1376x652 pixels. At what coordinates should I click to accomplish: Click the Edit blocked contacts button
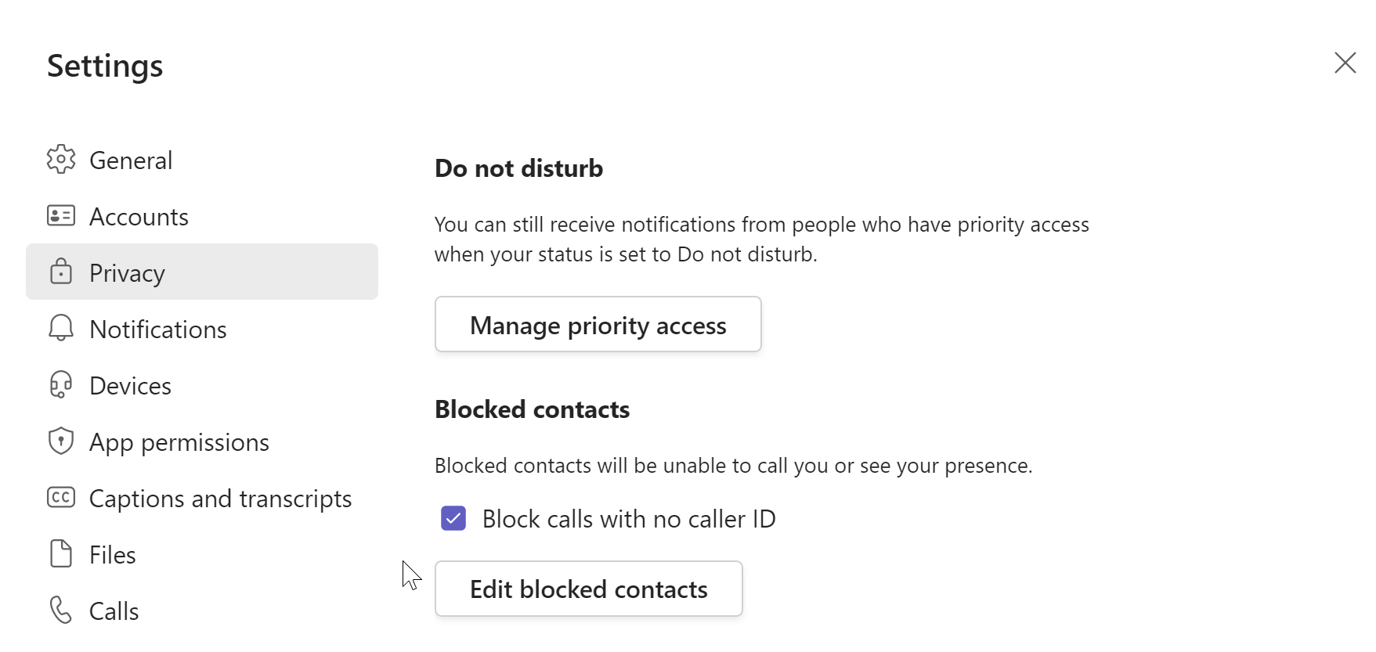pyautogui.click(x=588, y=589)
